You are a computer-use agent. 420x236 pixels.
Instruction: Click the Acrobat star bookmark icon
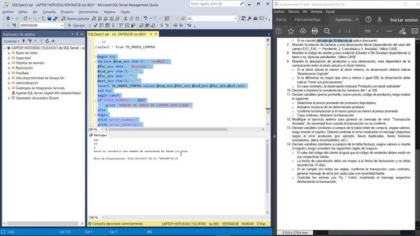[291, 31]
